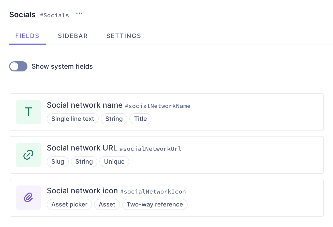Click the #socialNetworkIcon API ID
The width and height of the screenshot is (333, 227).
tap(153, 192)
